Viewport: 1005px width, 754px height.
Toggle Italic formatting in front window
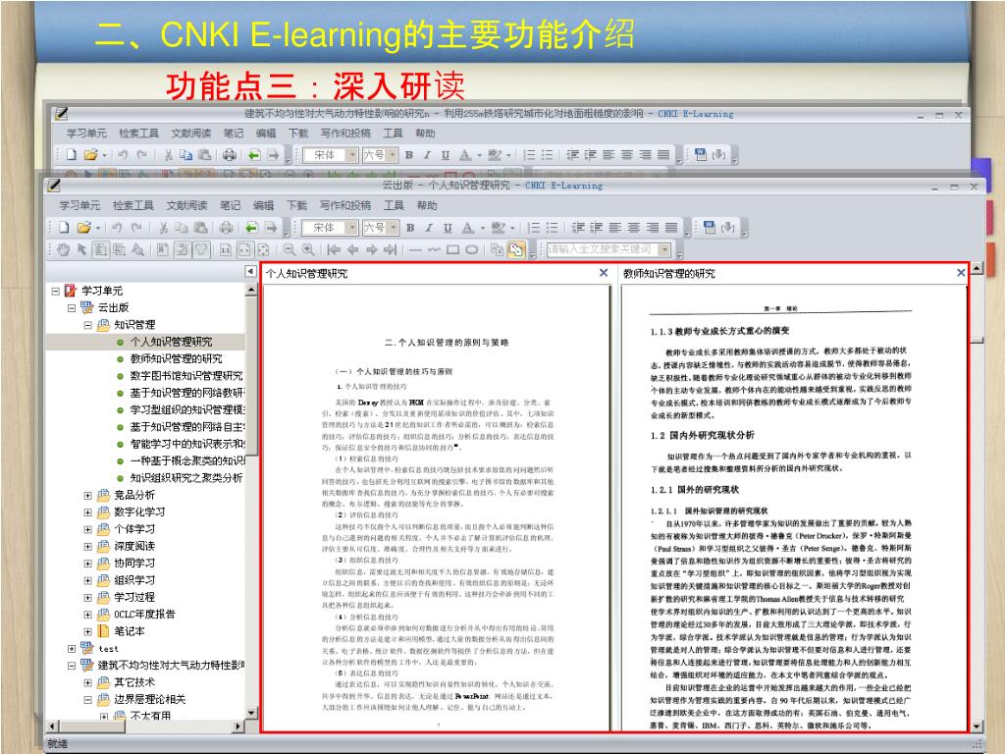pos(429,228)
